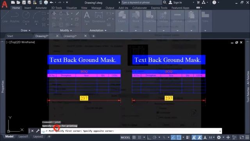The height and width of the screenshot is (141, 250).
Task: Close the command line window
Action: click(x=32, y=131)
